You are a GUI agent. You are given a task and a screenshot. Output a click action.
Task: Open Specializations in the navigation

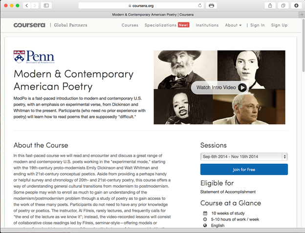(x=160, y=25)
